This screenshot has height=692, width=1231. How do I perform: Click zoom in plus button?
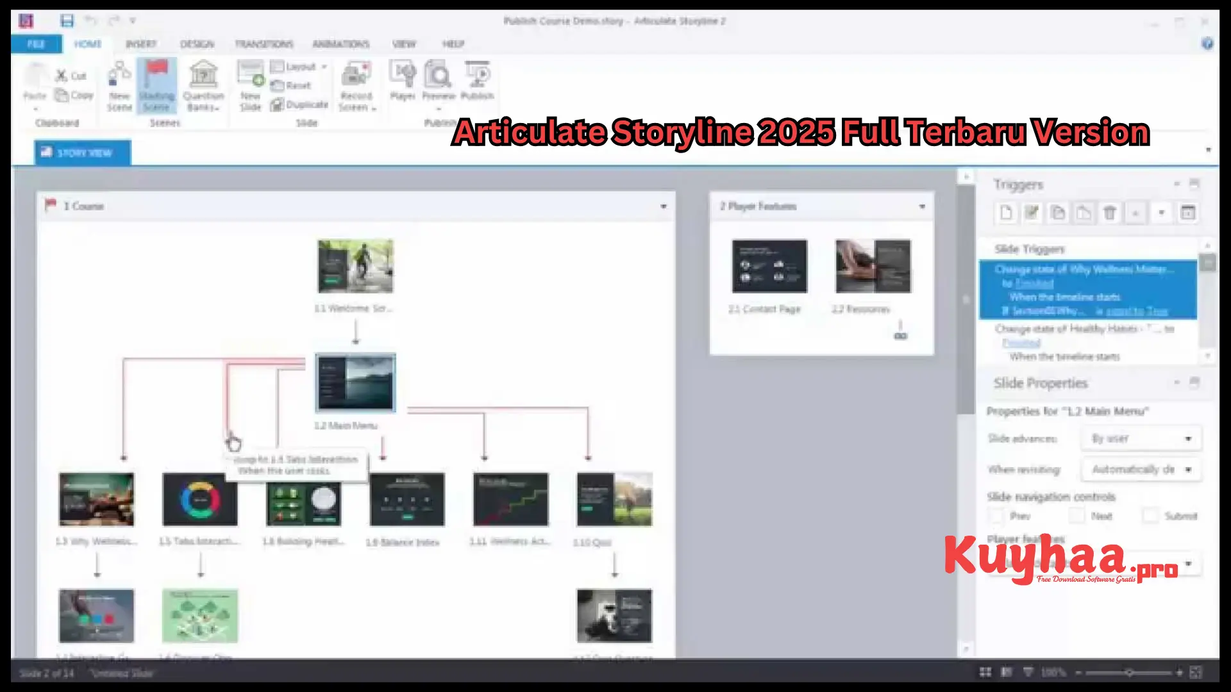point(1179,672)
